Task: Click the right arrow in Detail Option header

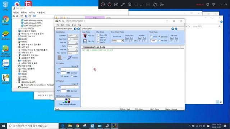Action: pyautogui.click(x=176, y=29)
